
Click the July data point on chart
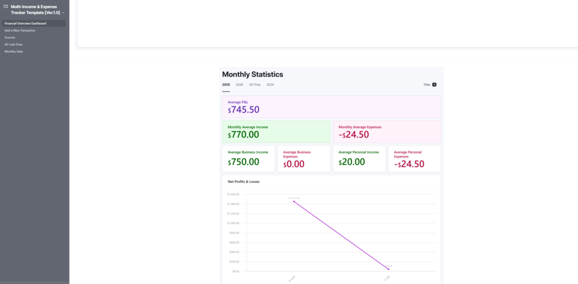388,269
